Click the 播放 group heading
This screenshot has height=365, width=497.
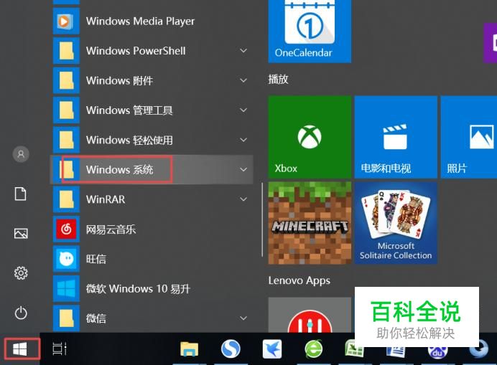[278, 79]
